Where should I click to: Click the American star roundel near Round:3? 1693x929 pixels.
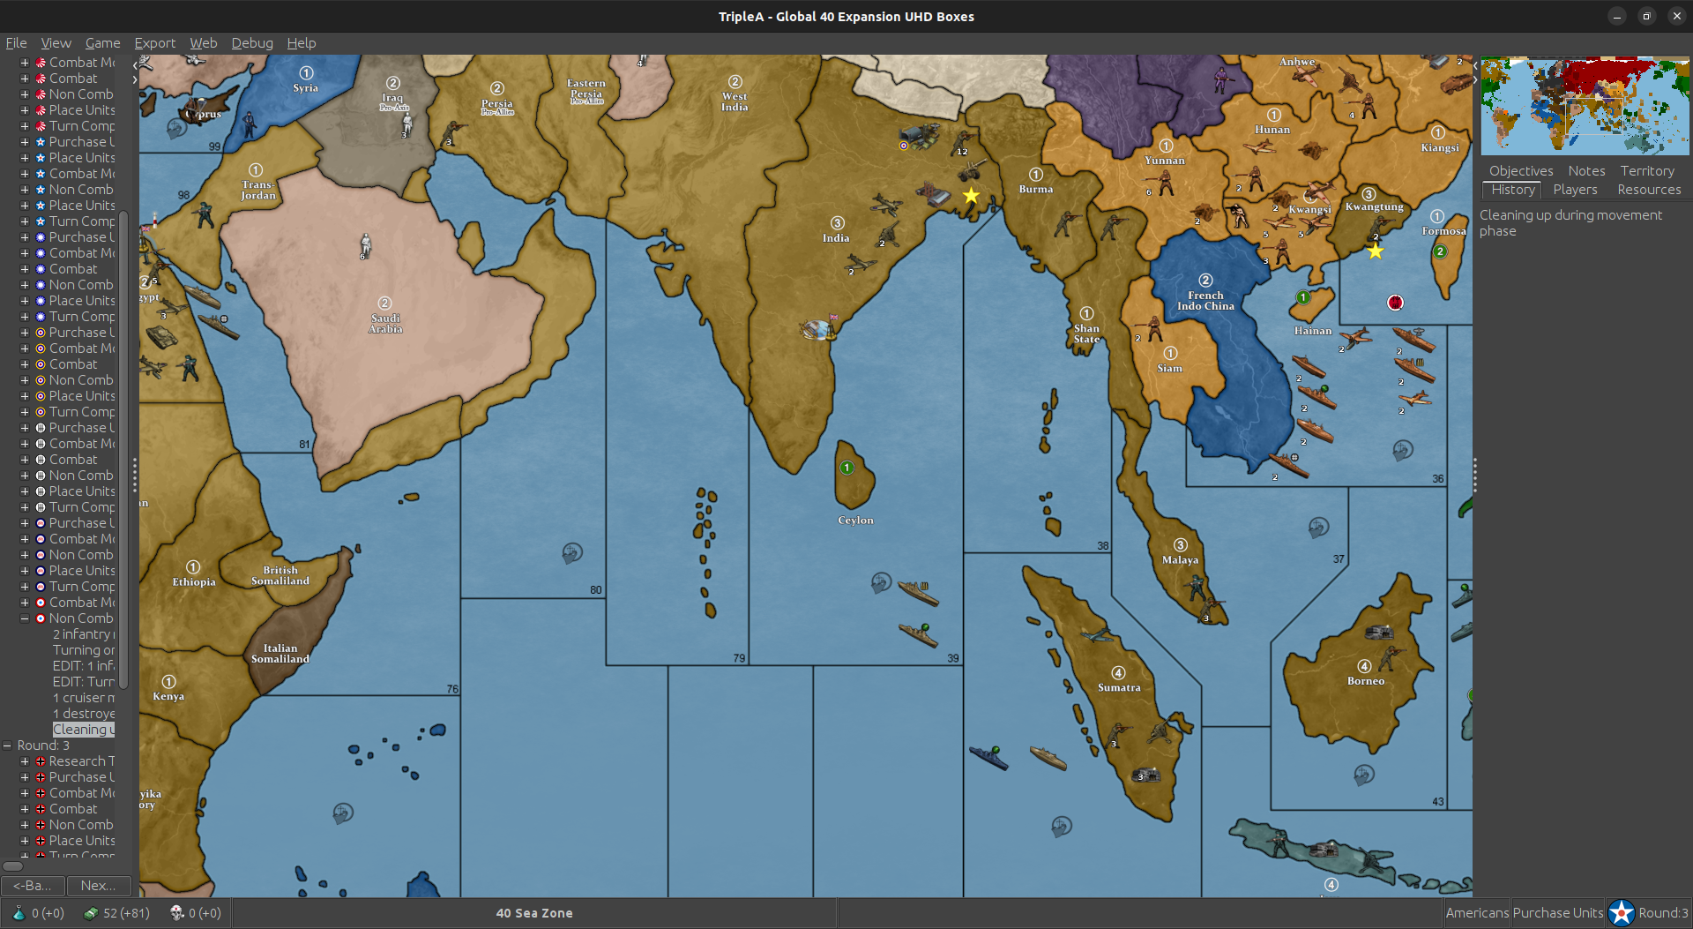pyautogui.click(x=1621, y=912)
